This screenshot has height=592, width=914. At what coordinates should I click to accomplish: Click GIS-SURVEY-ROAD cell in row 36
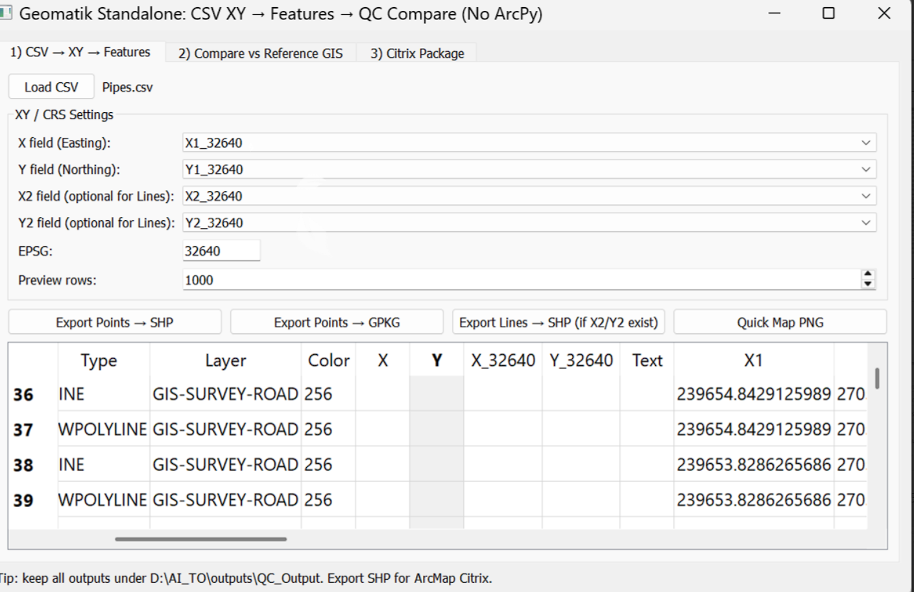coord(226,394)
